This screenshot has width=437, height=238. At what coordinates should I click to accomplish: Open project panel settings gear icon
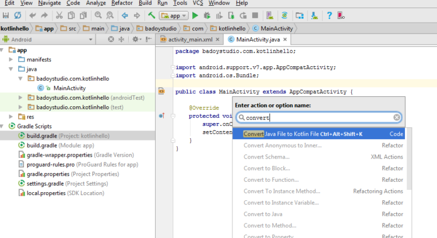pos(135,39)
